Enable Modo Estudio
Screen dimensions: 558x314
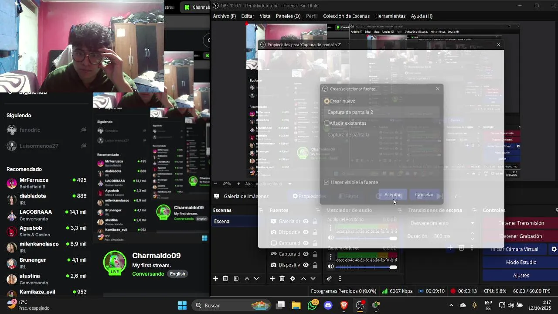pyautogui.click(x=521, y=263)
